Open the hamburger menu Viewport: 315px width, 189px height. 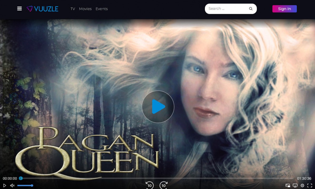(x=19, y=9)
